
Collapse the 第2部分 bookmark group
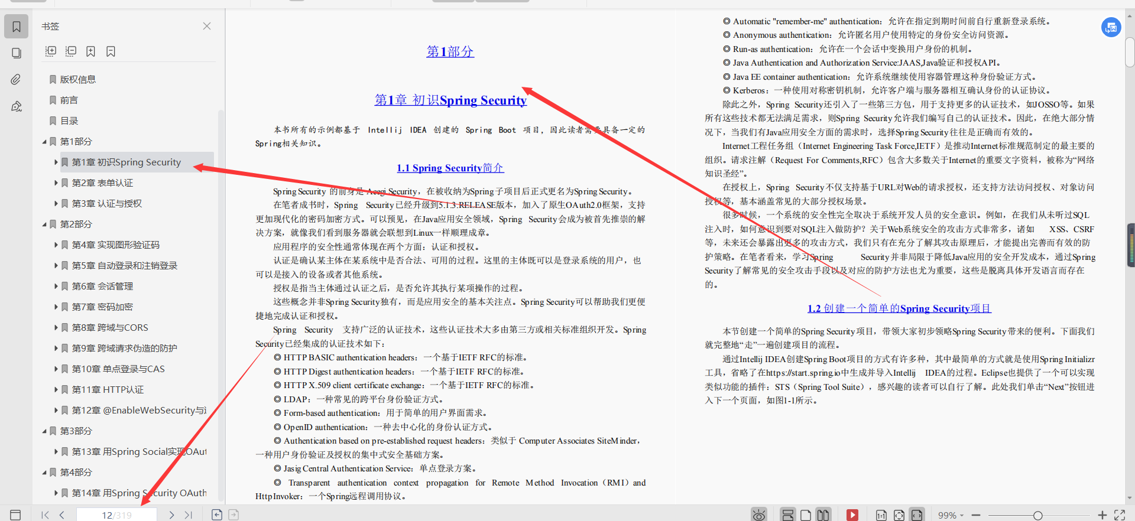coord(44,224)
